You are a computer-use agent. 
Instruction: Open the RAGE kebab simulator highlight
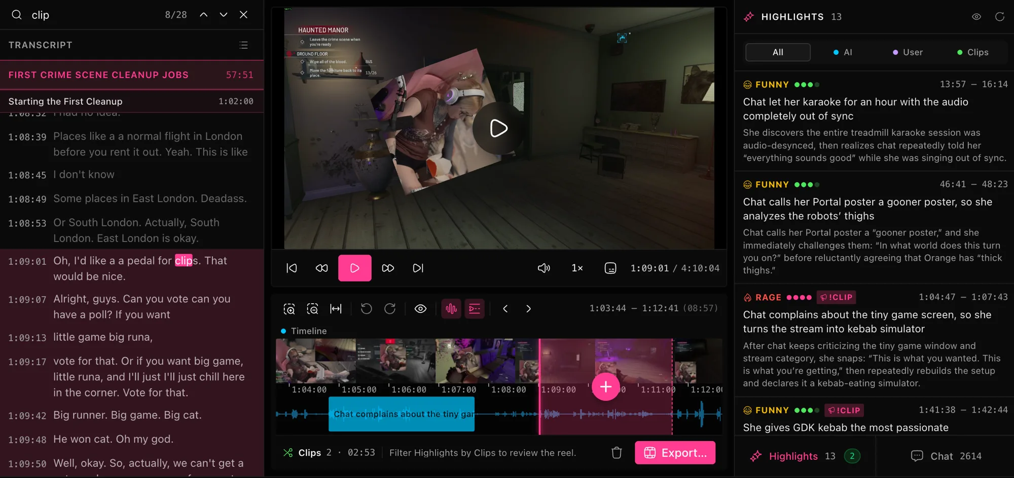(875, 341)
